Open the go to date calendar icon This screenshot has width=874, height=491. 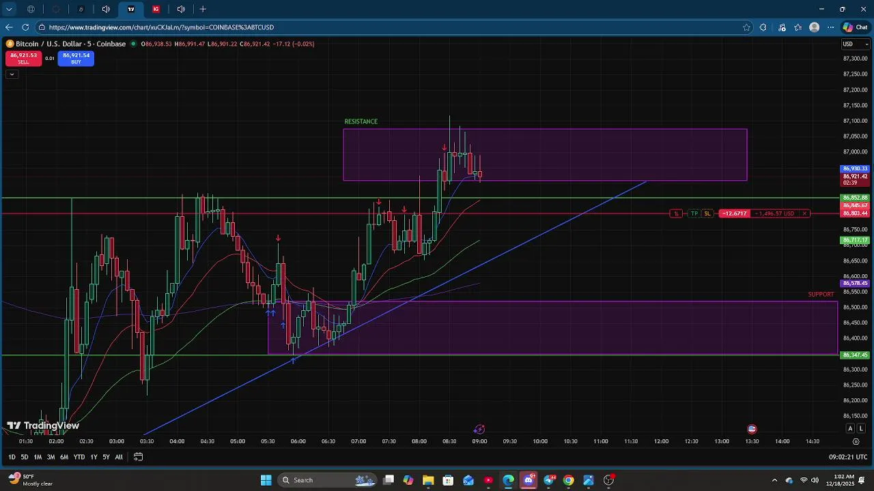138,457
